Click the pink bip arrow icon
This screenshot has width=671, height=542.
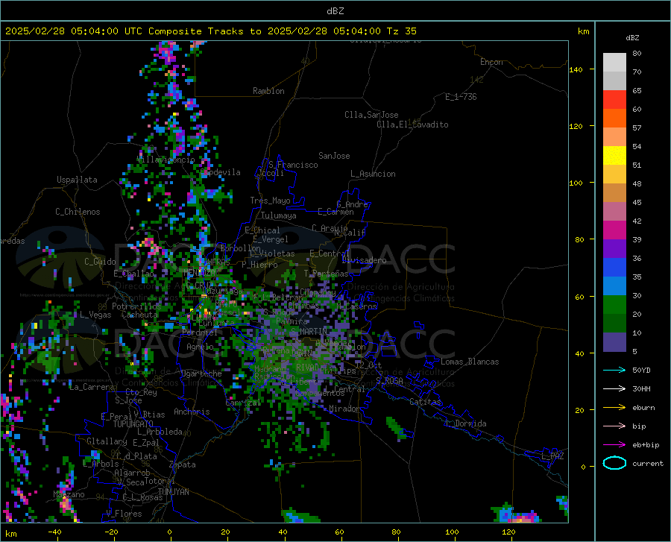tap(614, 426)
